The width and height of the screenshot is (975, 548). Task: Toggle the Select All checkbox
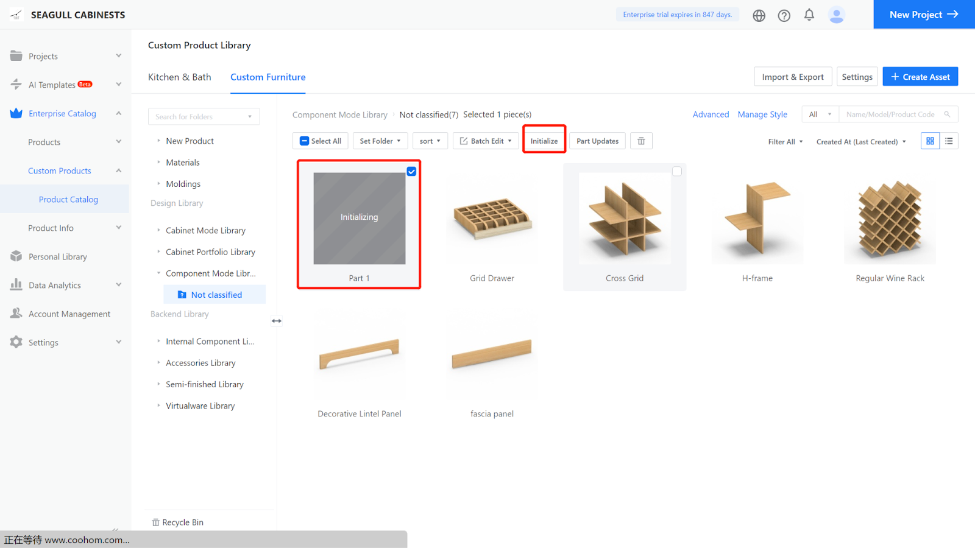pyautogui.click(x=305, y=141)
